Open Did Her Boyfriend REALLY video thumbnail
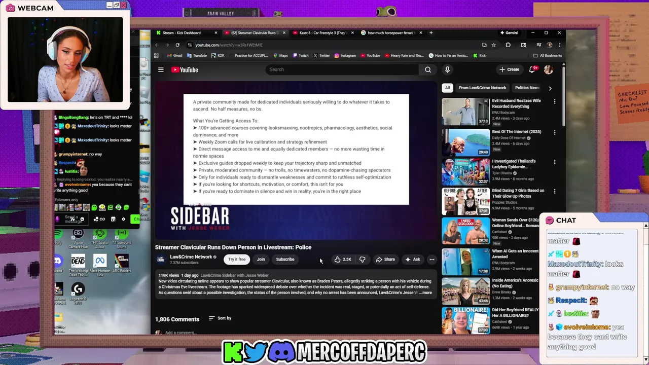 (x=465, y=319)
